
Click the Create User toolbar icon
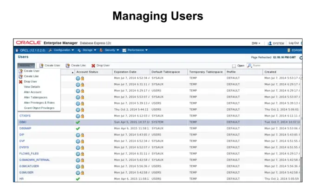coord(41,66)
